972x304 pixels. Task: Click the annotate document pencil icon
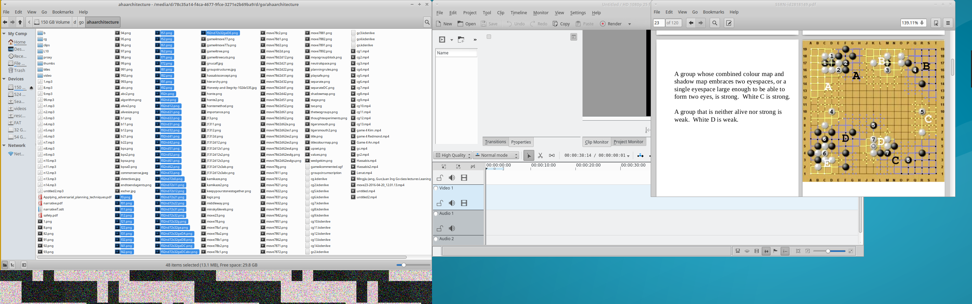[729, 23]
